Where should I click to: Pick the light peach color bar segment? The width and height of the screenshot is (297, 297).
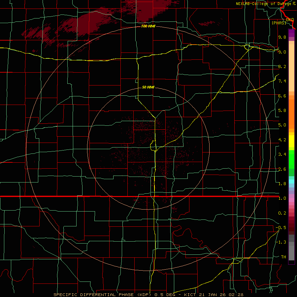(291, 68)
